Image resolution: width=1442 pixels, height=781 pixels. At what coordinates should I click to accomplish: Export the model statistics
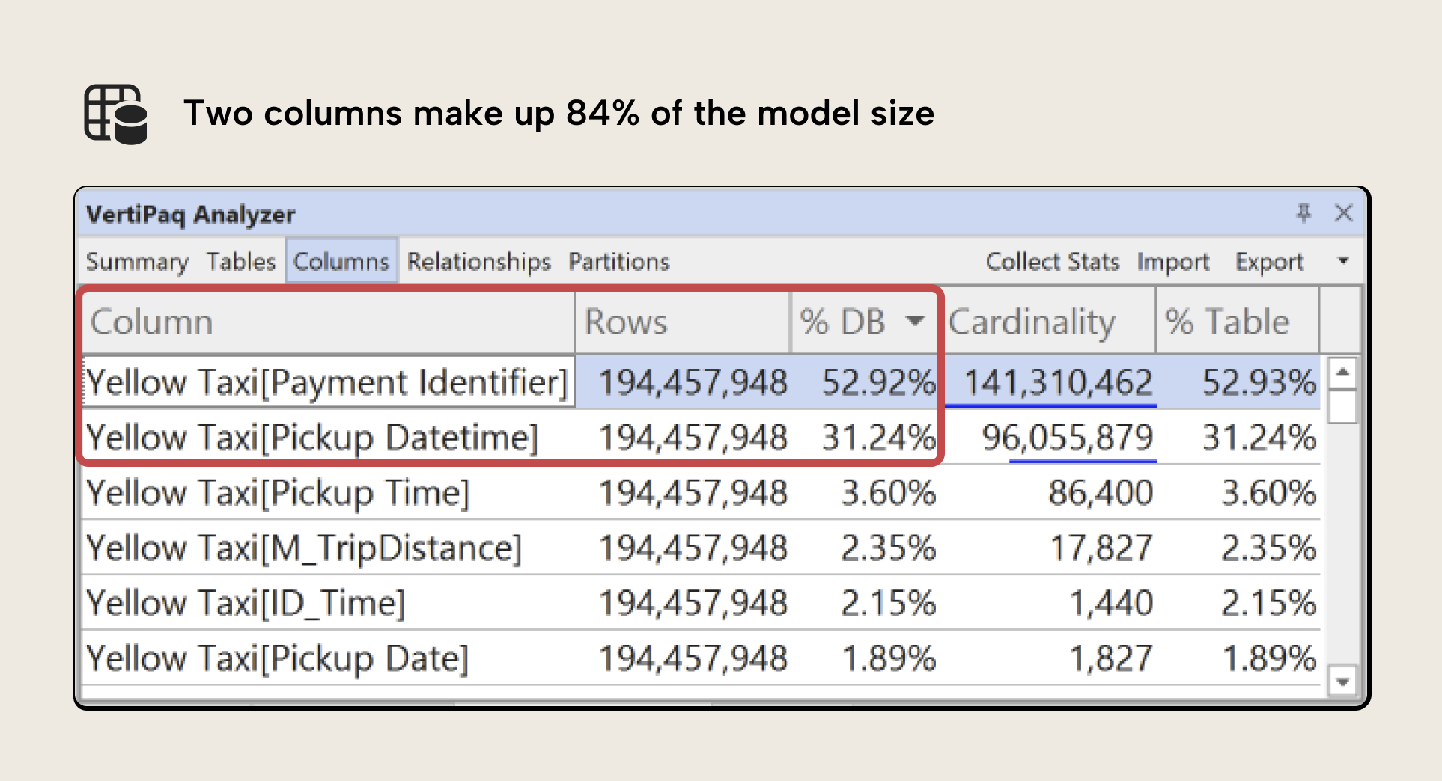1269,261
